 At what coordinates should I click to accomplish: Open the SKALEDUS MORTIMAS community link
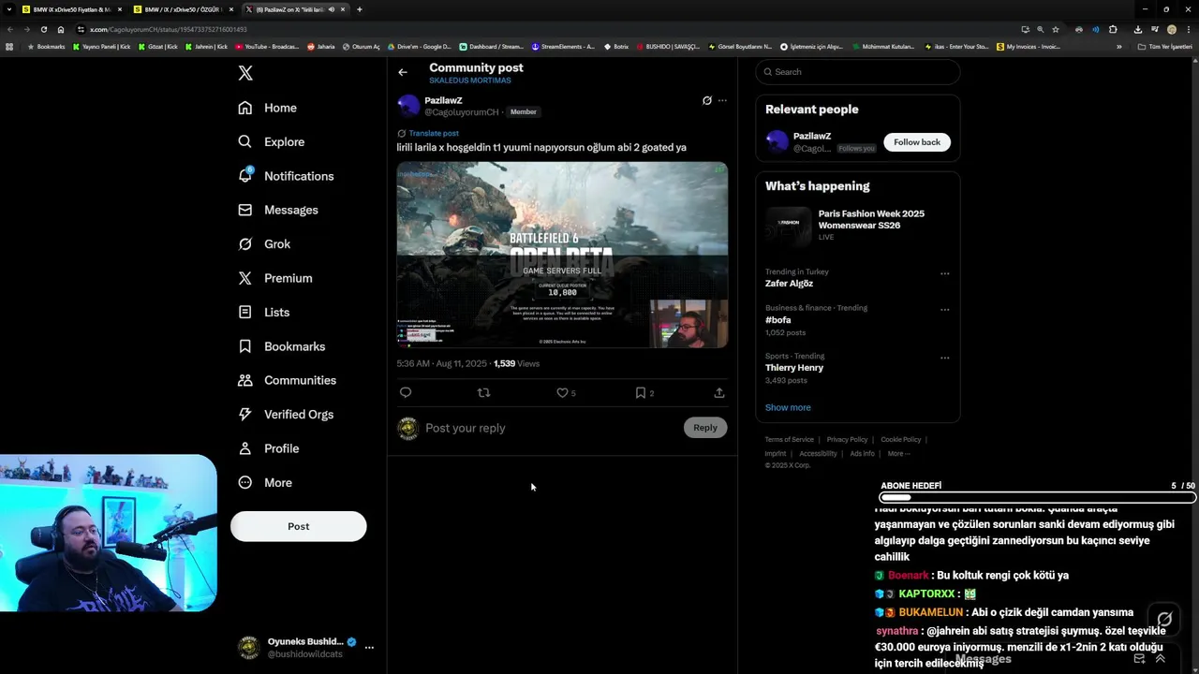click(x=470, y=81)
